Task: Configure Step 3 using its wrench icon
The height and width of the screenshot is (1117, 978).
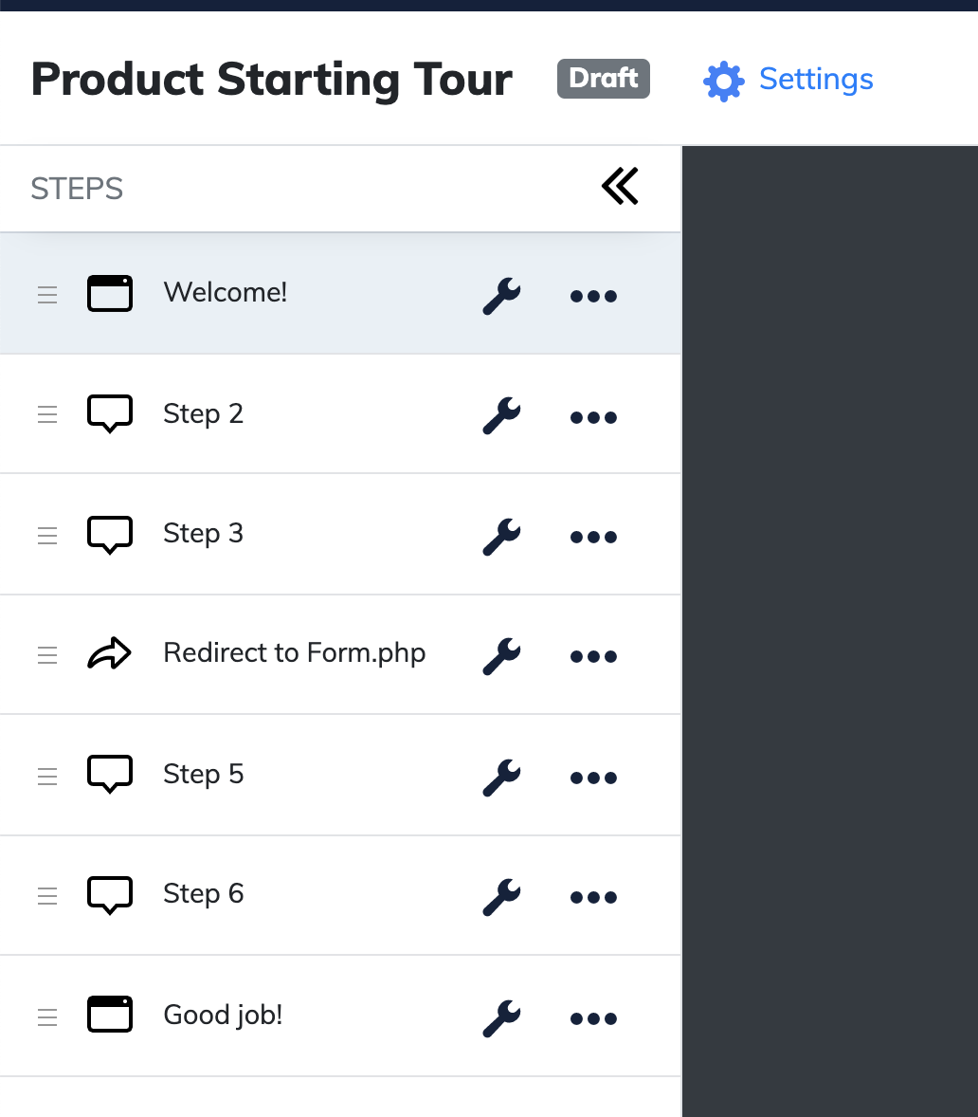Action: click(501, 536)
